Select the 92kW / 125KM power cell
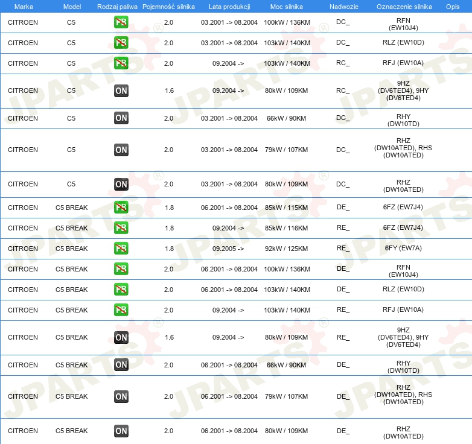Image resolution: width=472 pixels, height=444 pixels. tap(286, 249)
